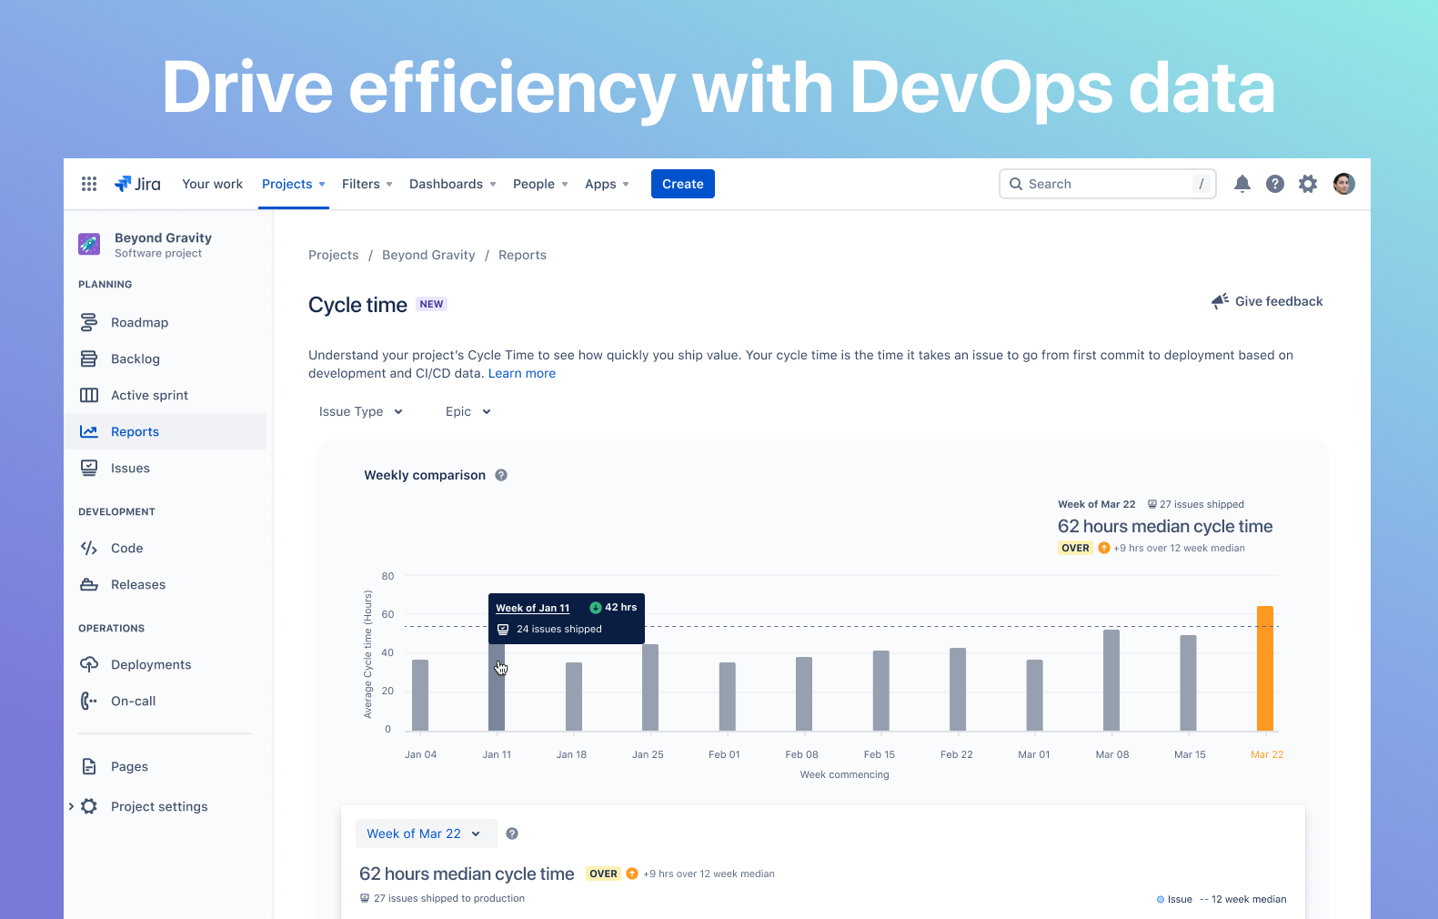1438x919 pixels.
Task: Click the '27 issues shipped to production' text
Action: point(449,898)
